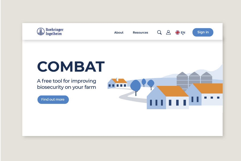Click the 'A free tool for improving' tagline
The image size is (241, 161).
pos(67,81)
